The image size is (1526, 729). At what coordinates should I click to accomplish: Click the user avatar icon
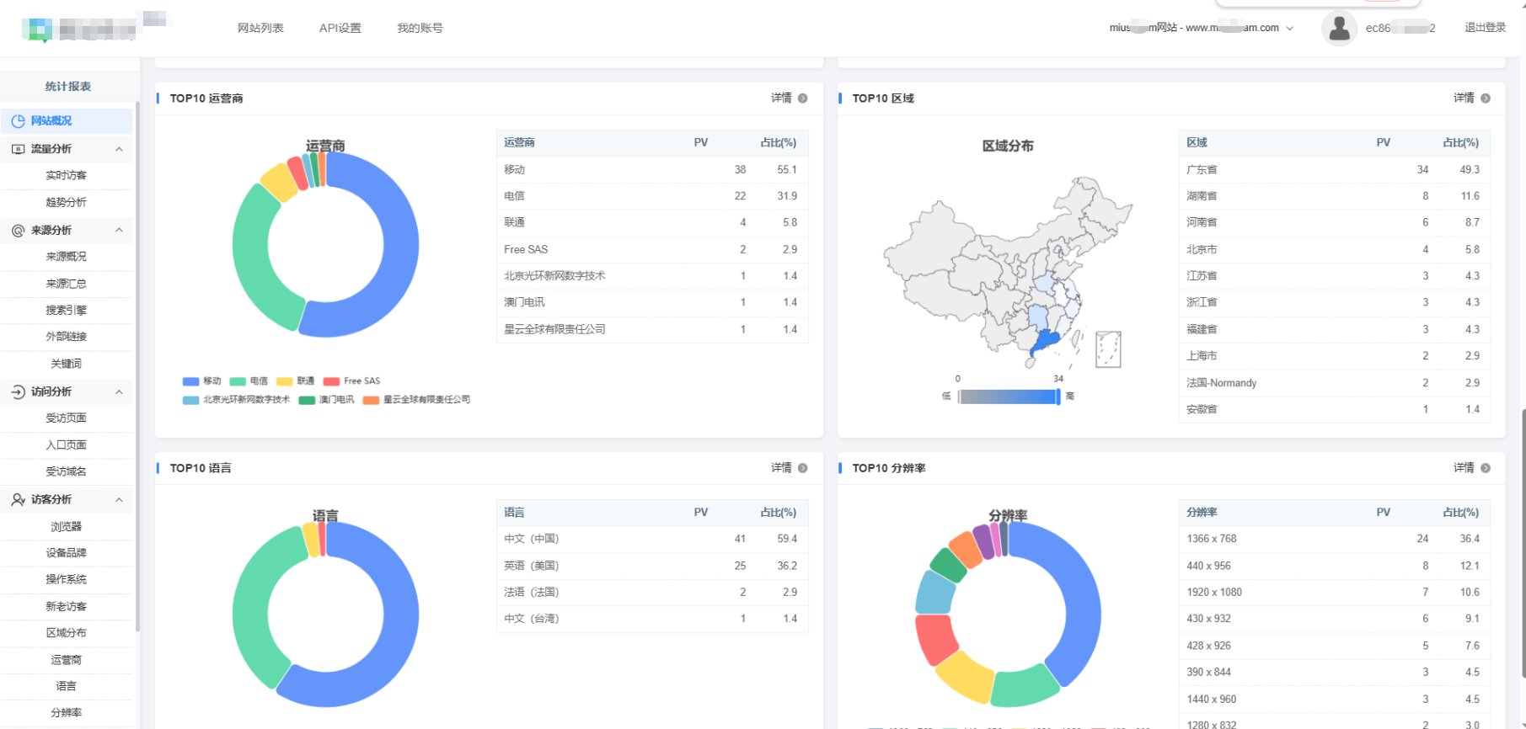pos(1338,28)
